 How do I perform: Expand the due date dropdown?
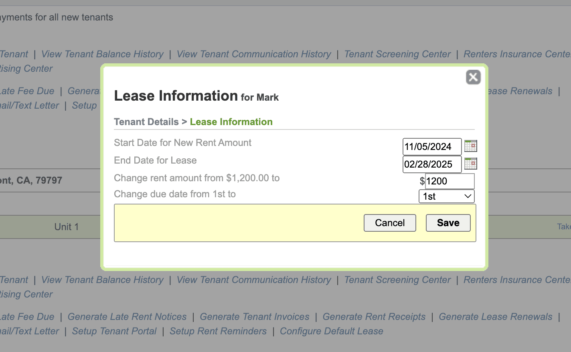point(446,196)
